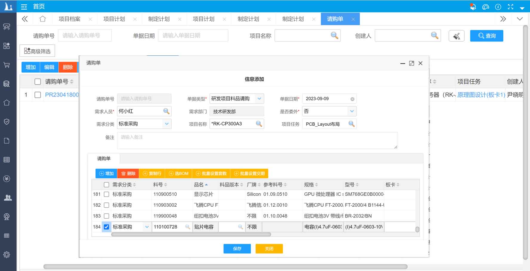Toggle the hamburger menu icon

[x=24, y=7]
